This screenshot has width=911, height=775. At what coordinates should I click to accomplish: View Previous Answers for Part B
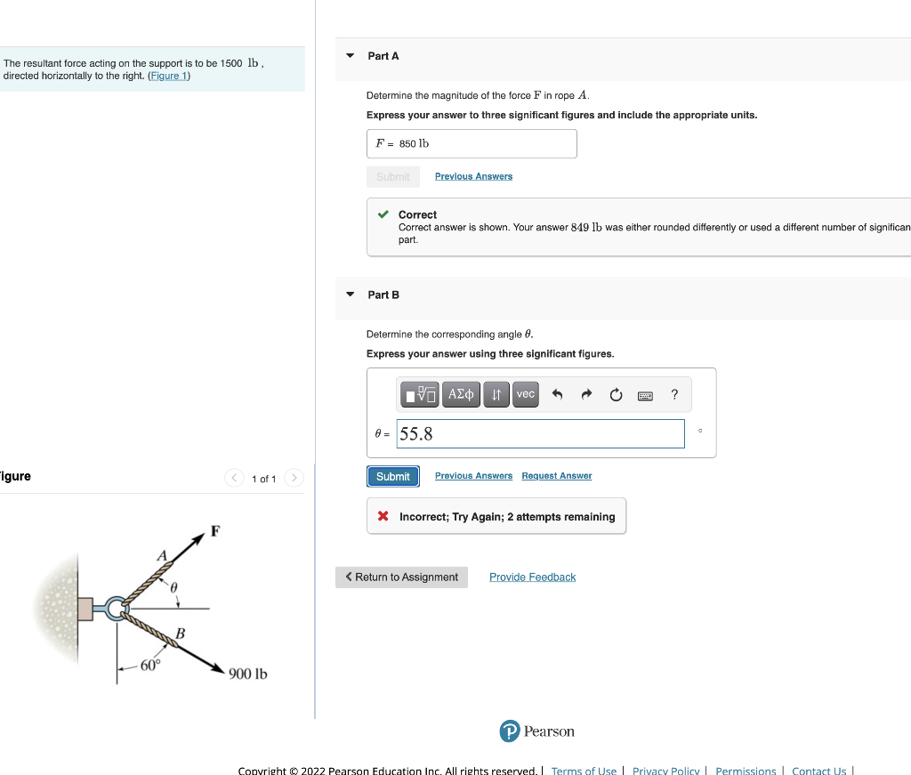(x=473, y=475)
